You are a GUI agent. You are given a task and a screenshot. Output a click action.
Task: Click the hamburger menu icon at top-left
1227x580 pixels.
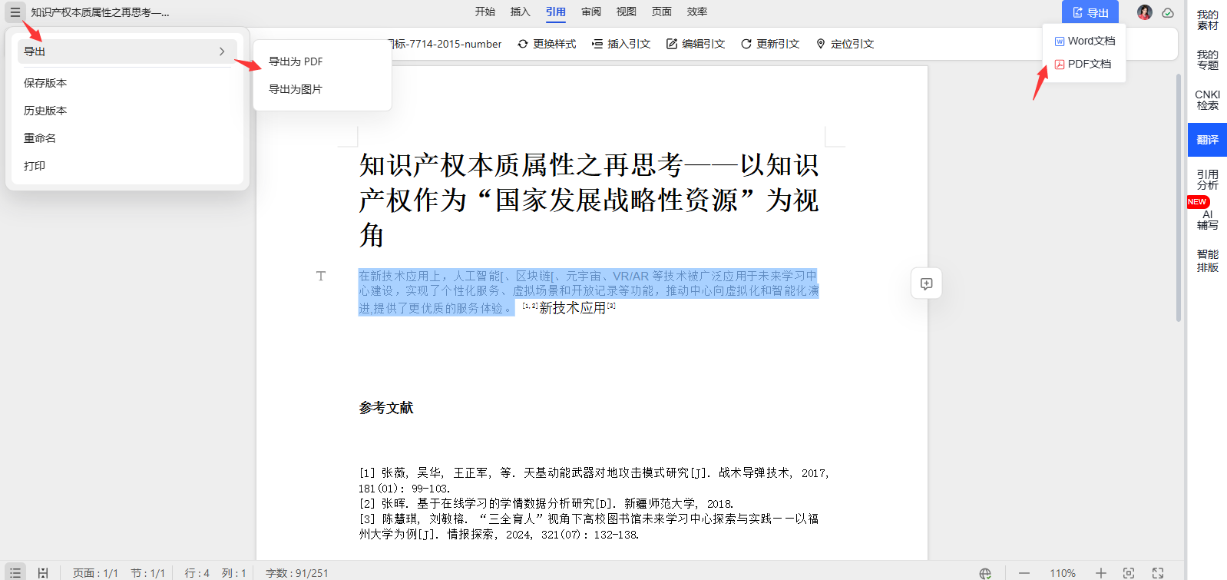coord(15,12)
